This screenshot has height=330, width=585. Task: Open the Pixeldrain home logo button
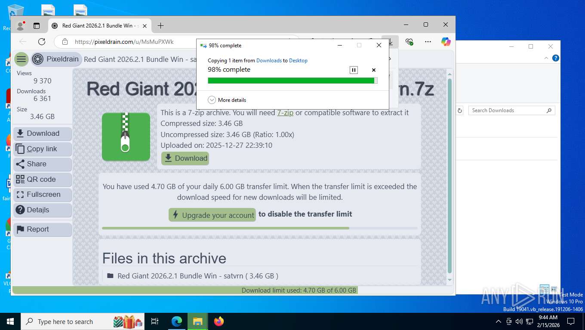pos(55,59)
